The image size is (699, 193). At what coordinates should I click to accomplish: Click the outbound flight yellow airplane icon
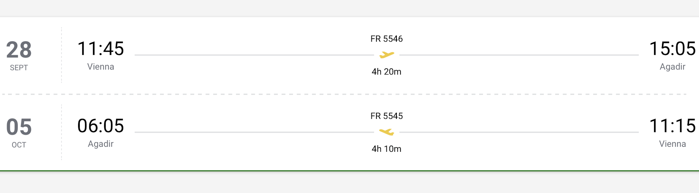coord(387,55)
